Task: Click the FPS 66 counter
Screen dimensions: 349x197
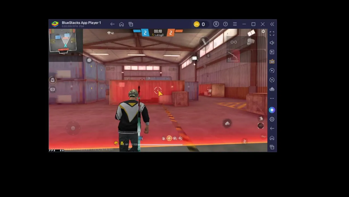Action: pyautogui.click(x=56, y=150)
